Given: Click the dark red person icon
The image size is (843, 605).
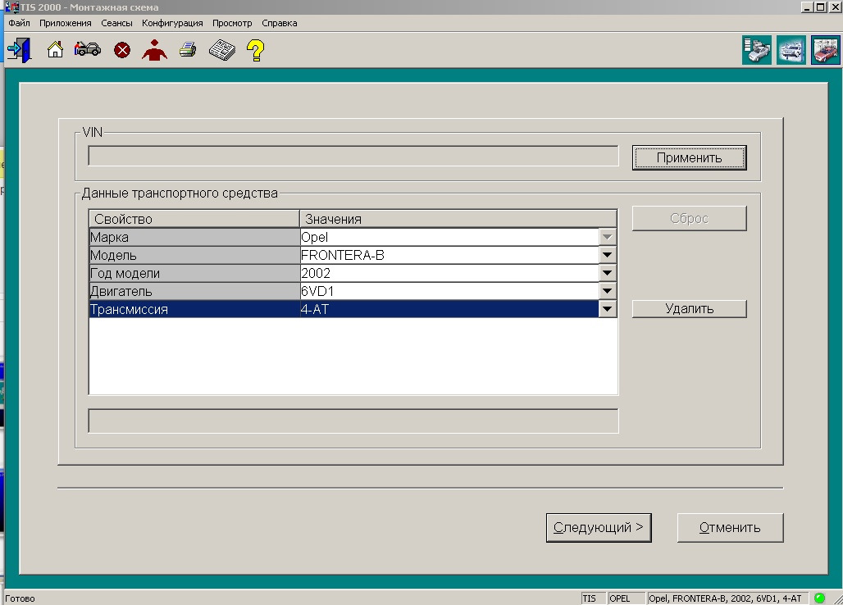Looking at the screenshot, I should pyautogui.click(x=154, y=50).
